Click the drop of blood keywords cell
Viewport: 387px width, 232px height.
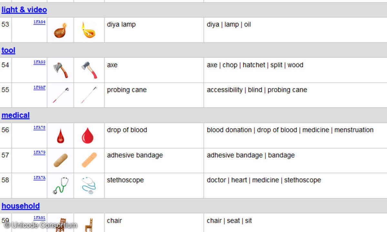(x=290, y=130)
